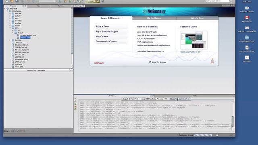Close the Start Page editor tab

coord(83,6)
